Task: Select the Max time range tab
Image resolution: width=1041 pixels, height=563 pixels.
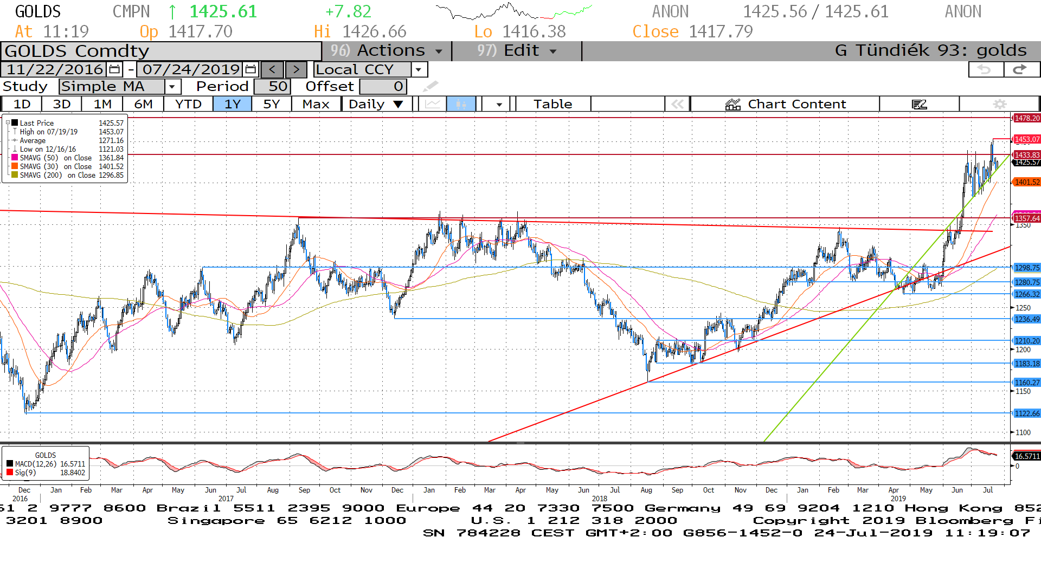Action: pos(316,104)
